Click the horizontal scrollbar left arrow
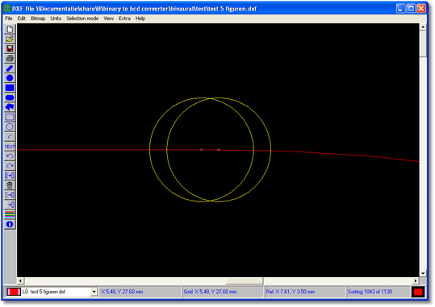Image resolution: width=435 pixels, height=307 pixels. (20, 281)
